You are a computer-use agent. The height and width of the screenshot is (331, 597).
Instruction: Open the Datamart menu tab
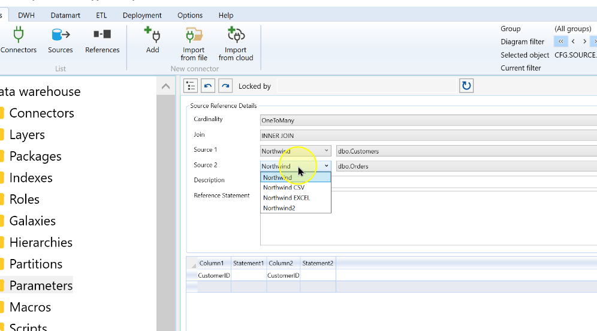[x=65, y=15]
